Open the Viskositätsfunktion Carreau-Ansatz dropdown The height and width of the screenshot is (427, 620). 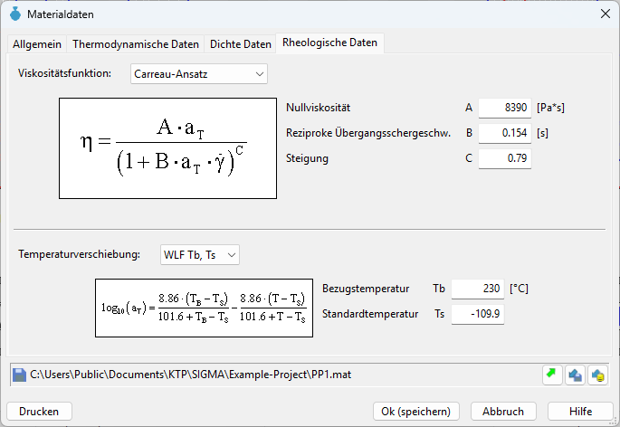pos(199,74)
